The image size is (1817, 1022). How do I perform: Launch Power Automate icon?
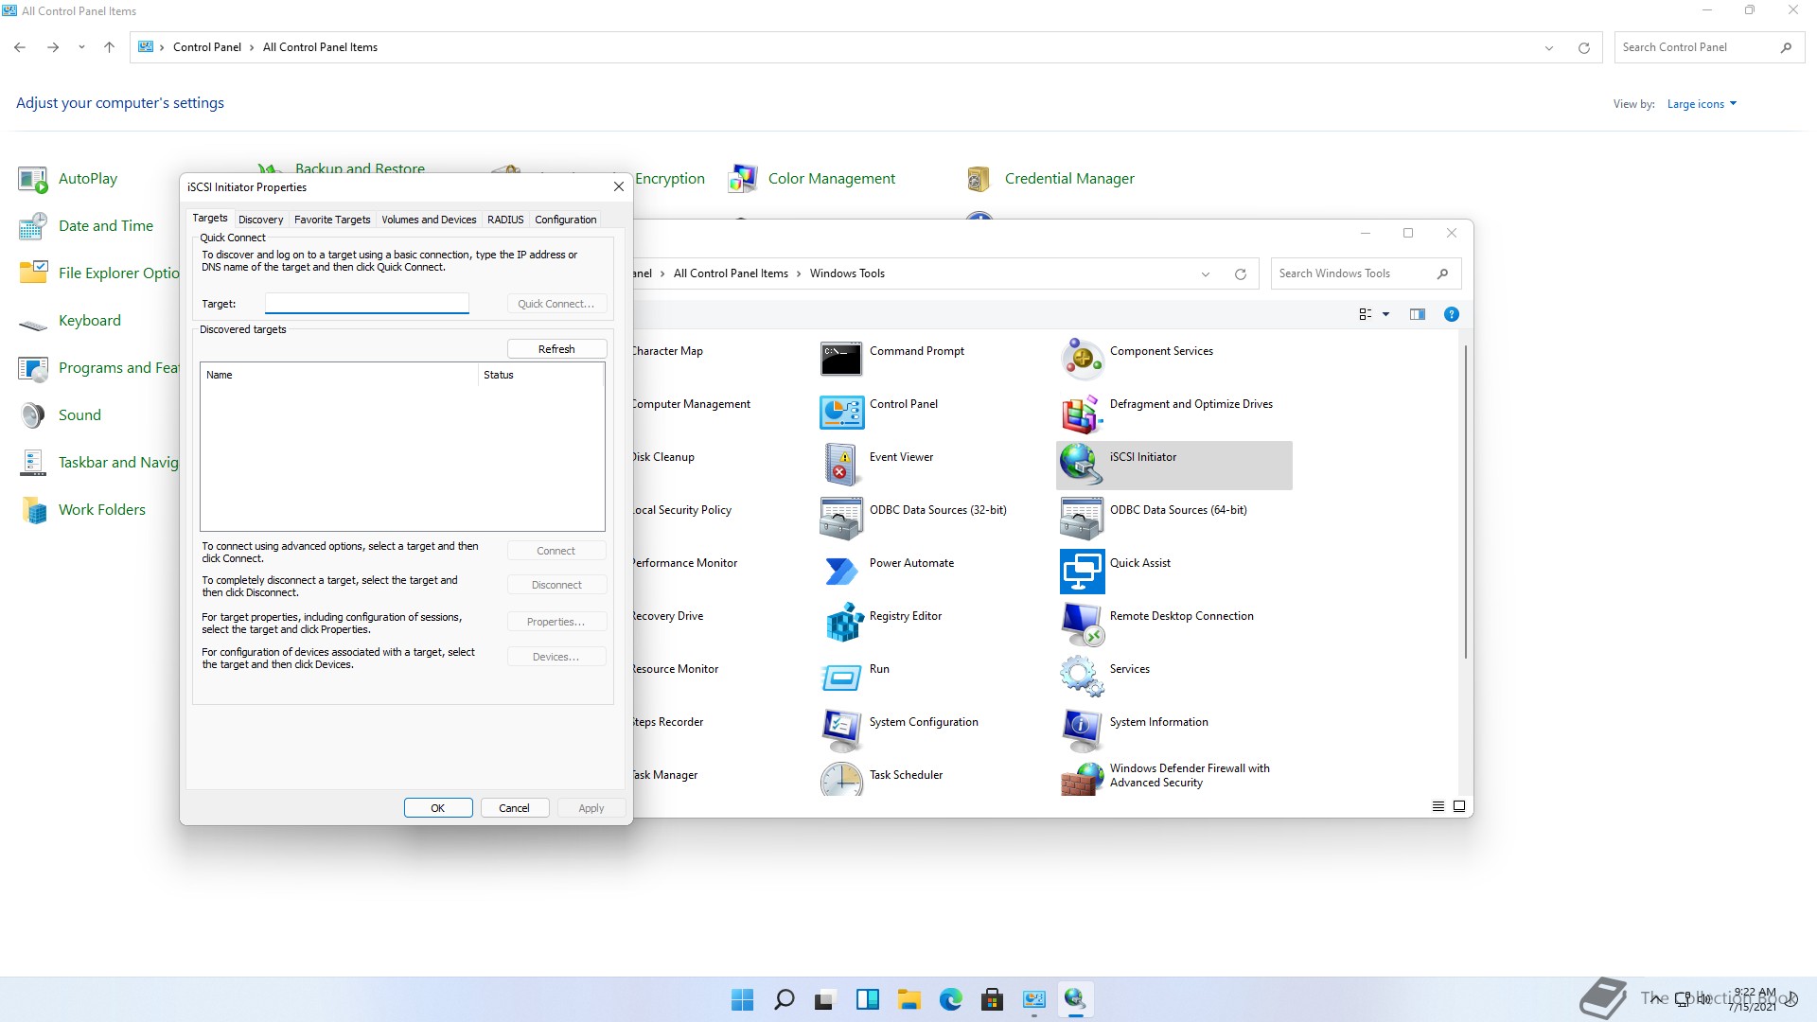point(841,571)
